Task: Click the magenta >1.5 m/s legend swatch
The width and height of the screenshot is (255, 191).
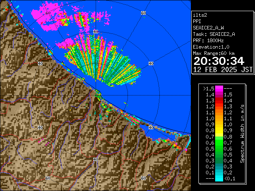Action: pos(219,88)
